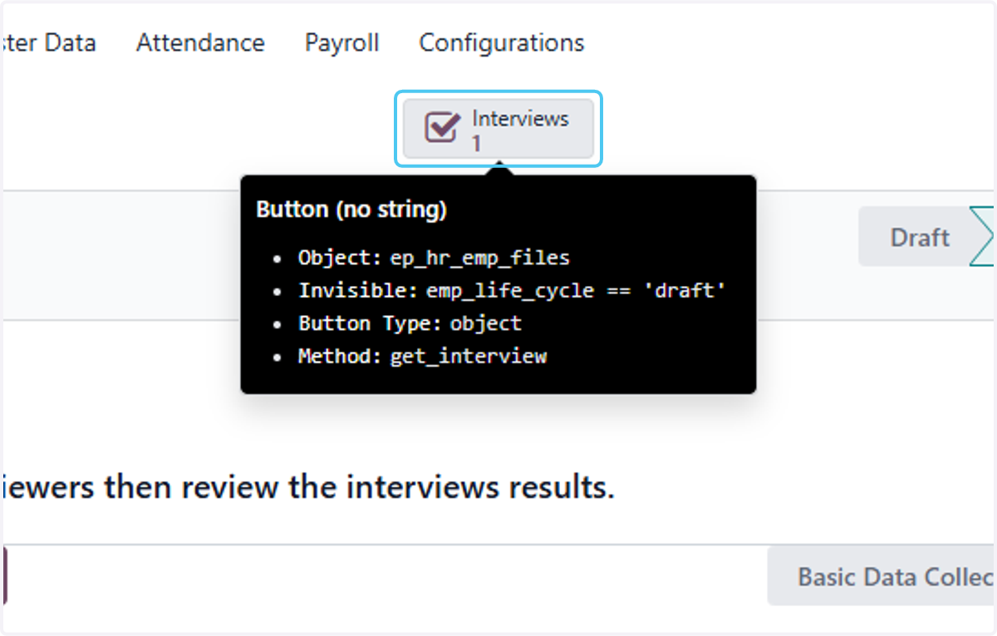Click the Interviews stat button
Viewport: 997px width, 636px height.
click(498, 129)
